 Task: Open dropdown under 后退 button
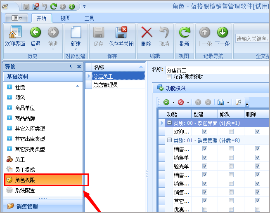pos(36,49)
